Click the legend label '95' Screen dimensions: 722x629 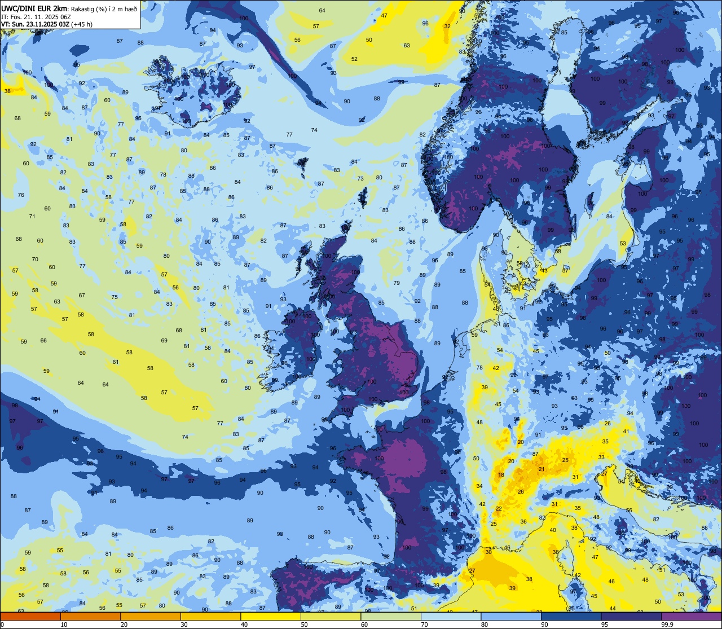[604, 624]
